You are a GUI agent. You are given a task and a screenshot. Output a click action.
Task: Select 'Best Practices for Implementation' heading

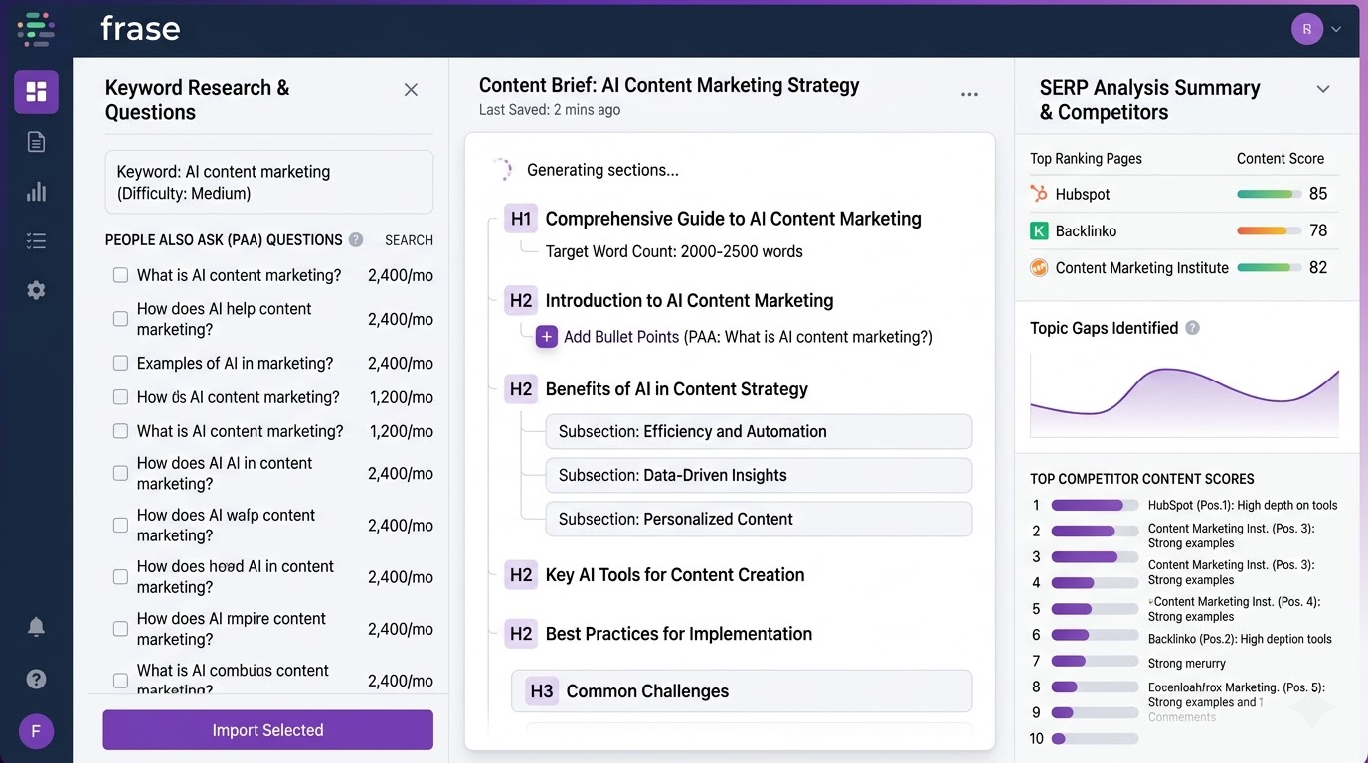pos(679,634)
